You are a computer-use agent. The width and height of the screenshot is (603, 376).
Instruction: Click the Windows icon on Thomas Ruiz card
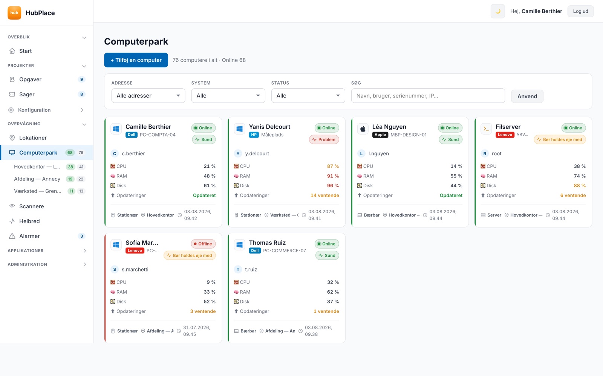239,245
